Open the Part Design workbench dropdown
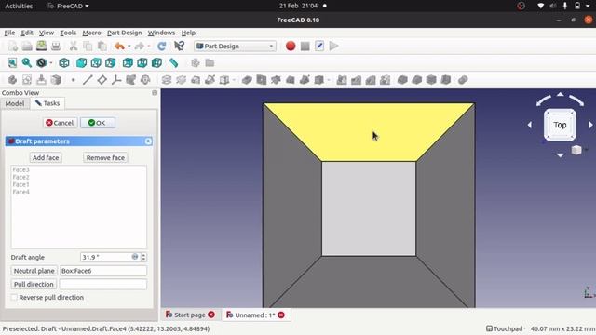Screen dimensions: 596x335 [235, 47]
